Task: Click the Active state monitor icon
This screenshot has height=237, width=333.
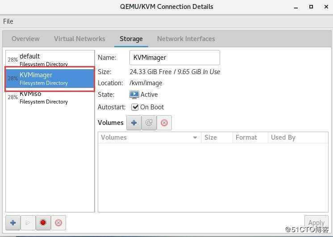Action: [134, 95]
